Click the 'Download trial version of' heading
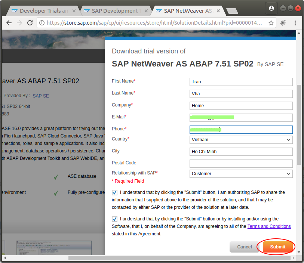Screen dimensions: 304x263 pyautogui.click(x=149, y=51)
